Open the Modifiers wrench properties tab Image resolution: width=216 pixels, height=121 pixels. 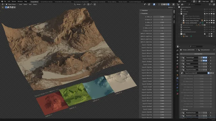[x=178, y=78]
